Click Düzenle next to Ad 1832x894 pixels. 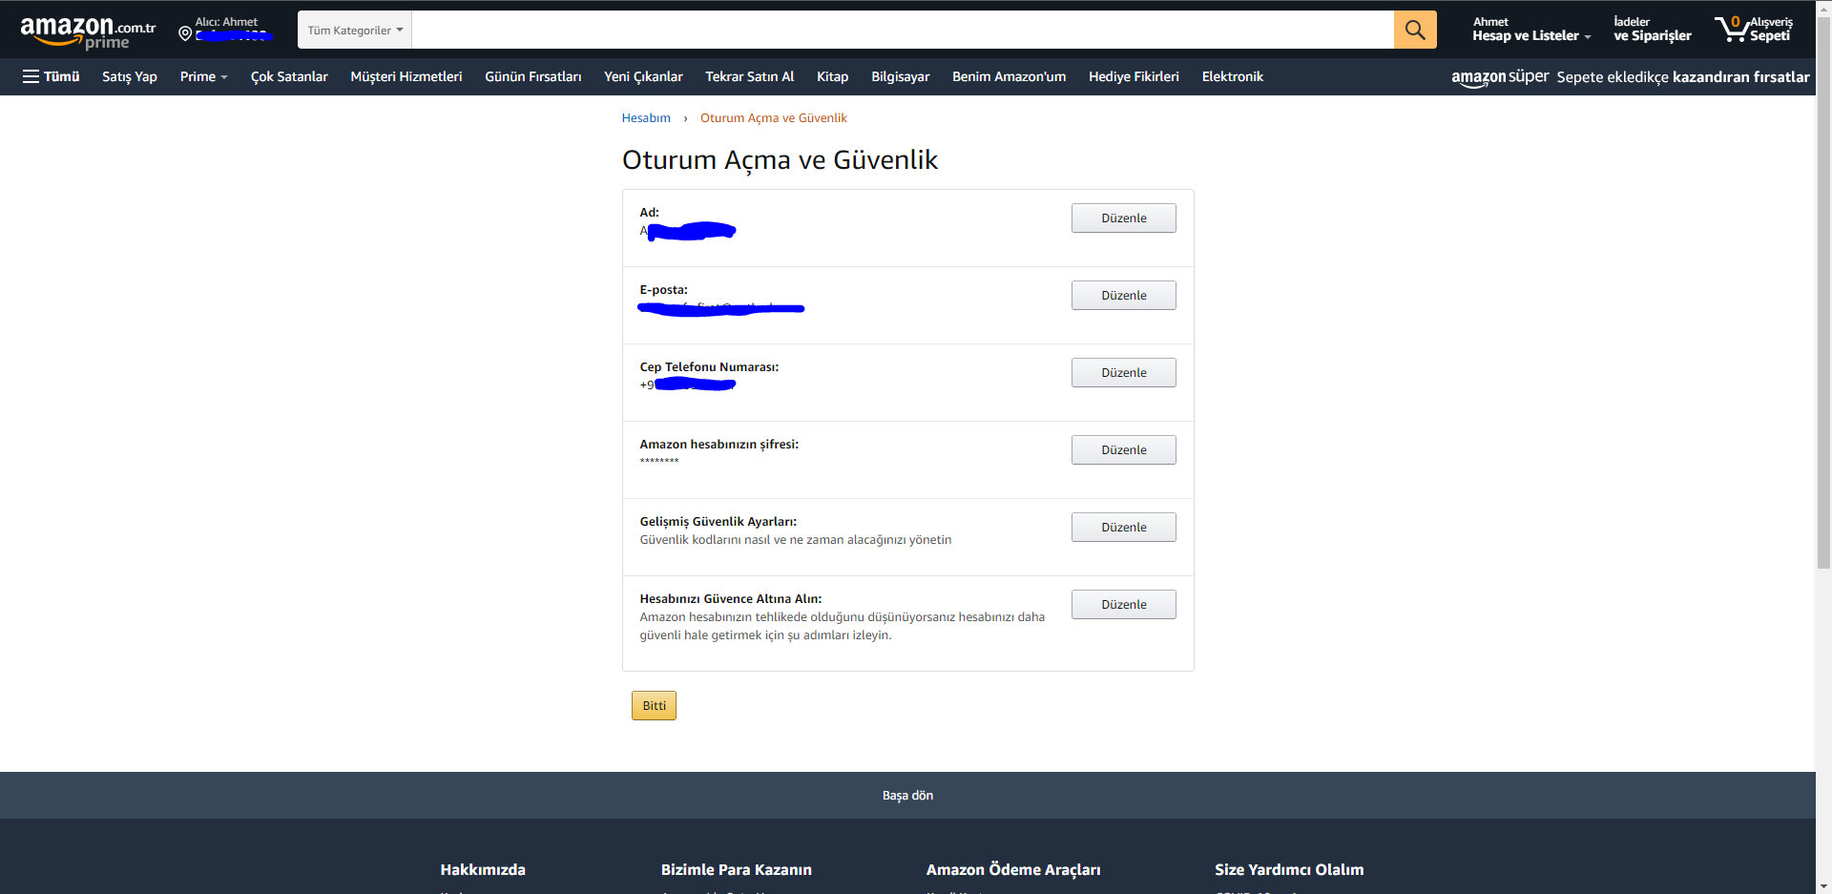(x=1124, y=218)
